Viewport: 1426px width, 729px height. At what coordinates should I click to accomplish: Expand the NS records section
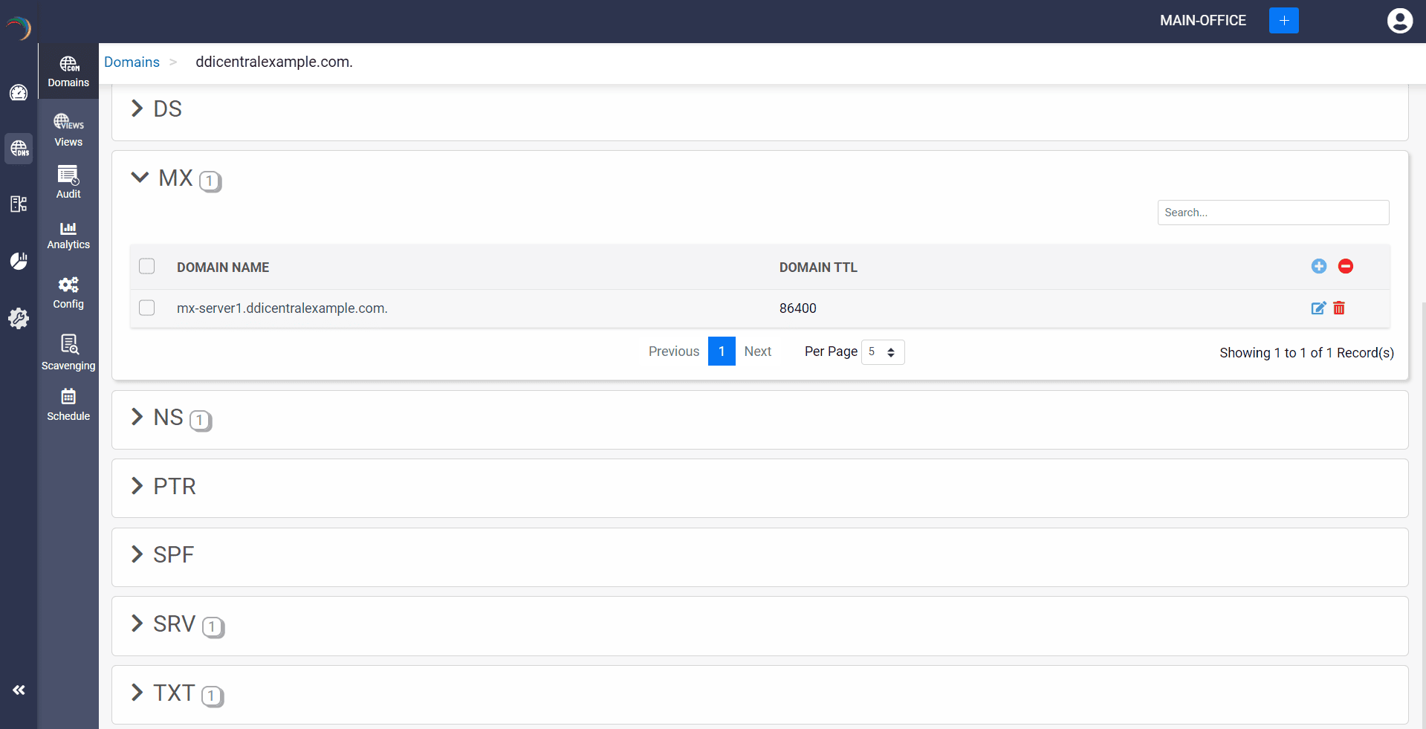pyautogui.click(x=137, y=417)
